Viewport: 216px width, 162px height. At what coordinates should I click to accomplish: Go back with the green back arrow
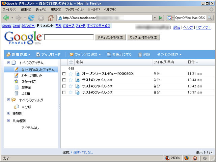(x=6, y=18)
